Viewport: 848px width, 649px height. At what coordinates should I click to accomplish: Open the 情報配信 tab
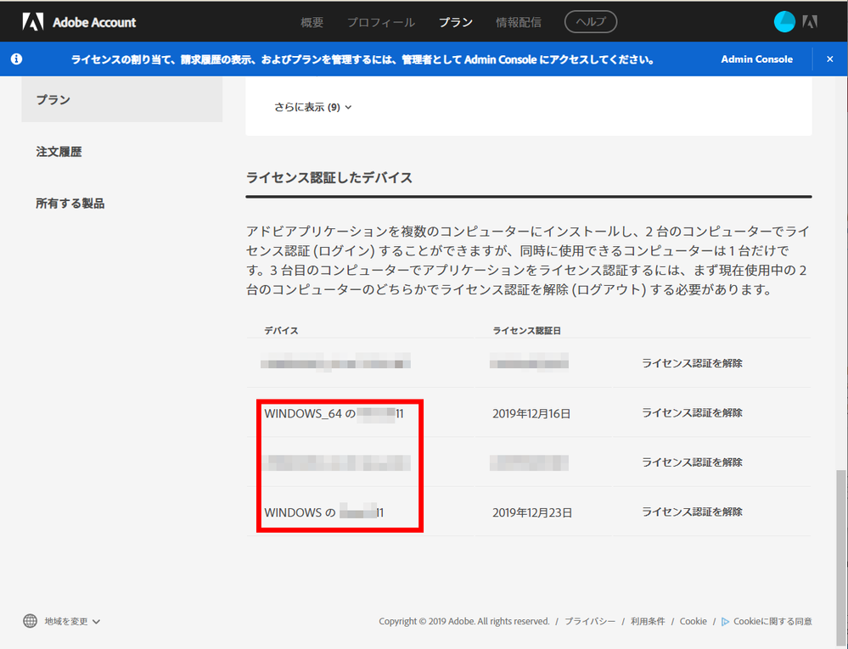pos(518,22)
